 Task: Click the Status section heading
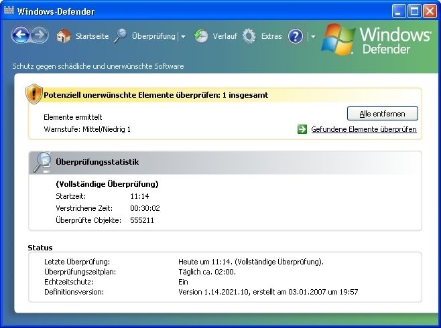(x=40, y=248)
